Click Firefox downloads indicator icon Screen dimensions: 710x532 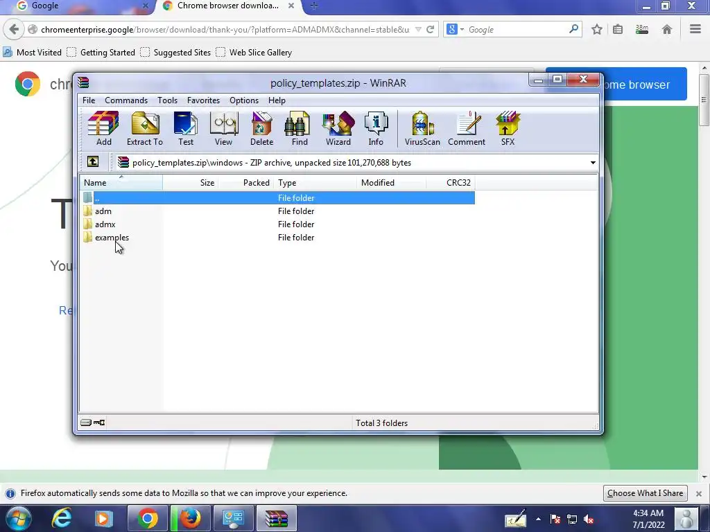click(x=641, y=29)
